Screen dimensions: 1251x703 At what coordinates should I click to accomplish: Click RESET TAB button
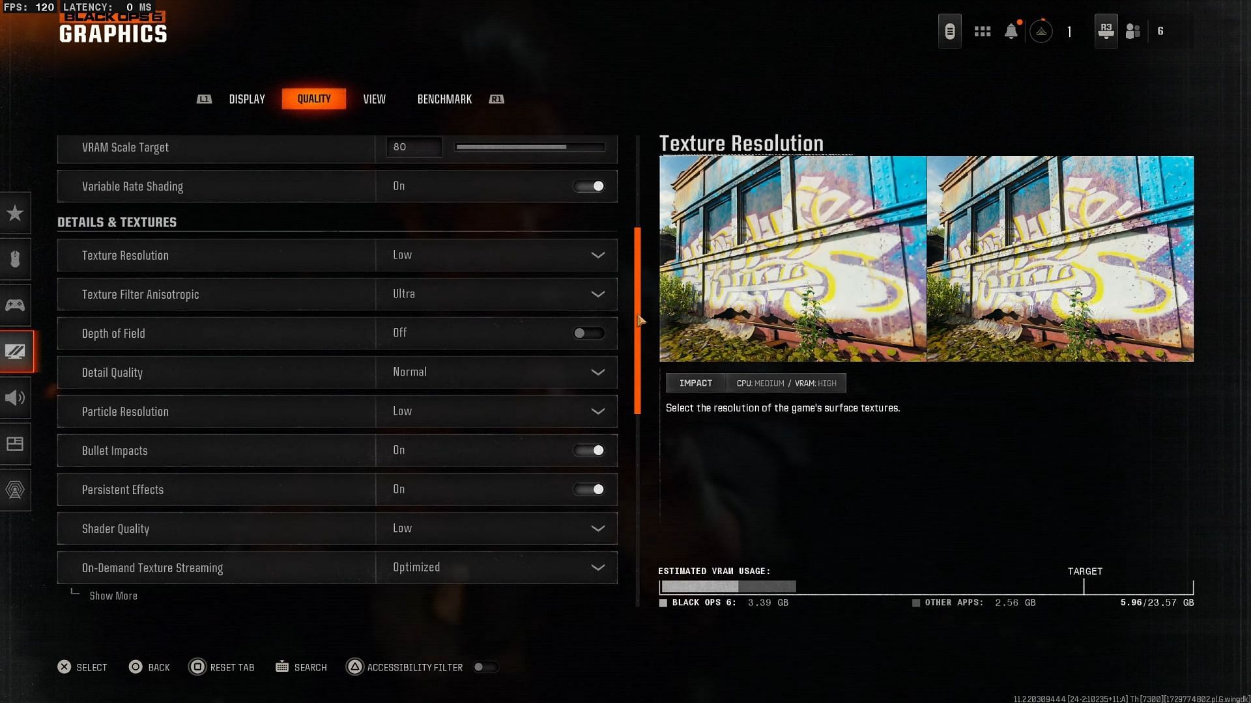click(221, 666)
